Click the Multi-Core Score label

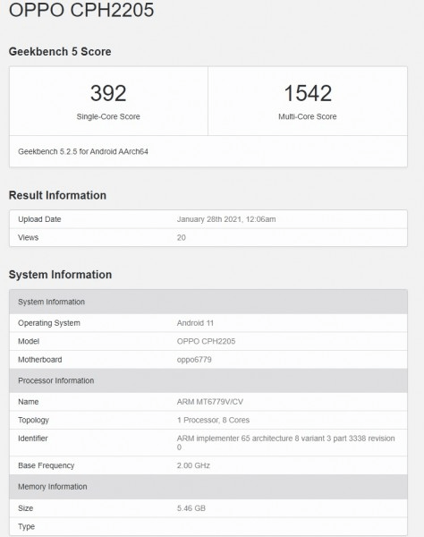point(308,116)
